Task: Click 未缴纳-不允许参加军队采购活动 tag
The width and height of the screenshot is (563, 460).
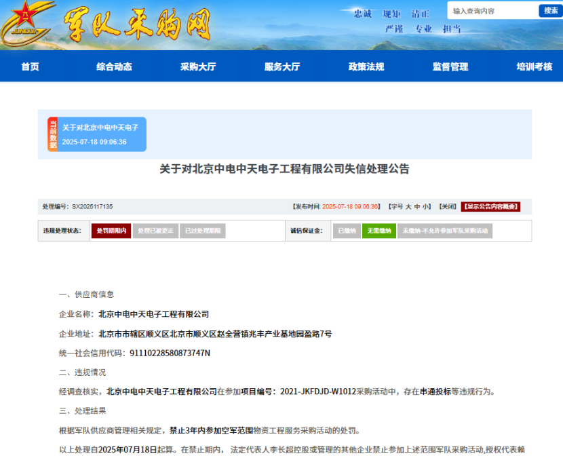Action: pyautogui.click(x=445, y=231)
